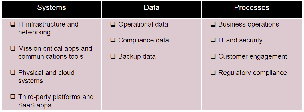Tick the Compliance data checkbox
Viewport: 304px width, 112px height.
pyautogui.click(x=113, y=40)
